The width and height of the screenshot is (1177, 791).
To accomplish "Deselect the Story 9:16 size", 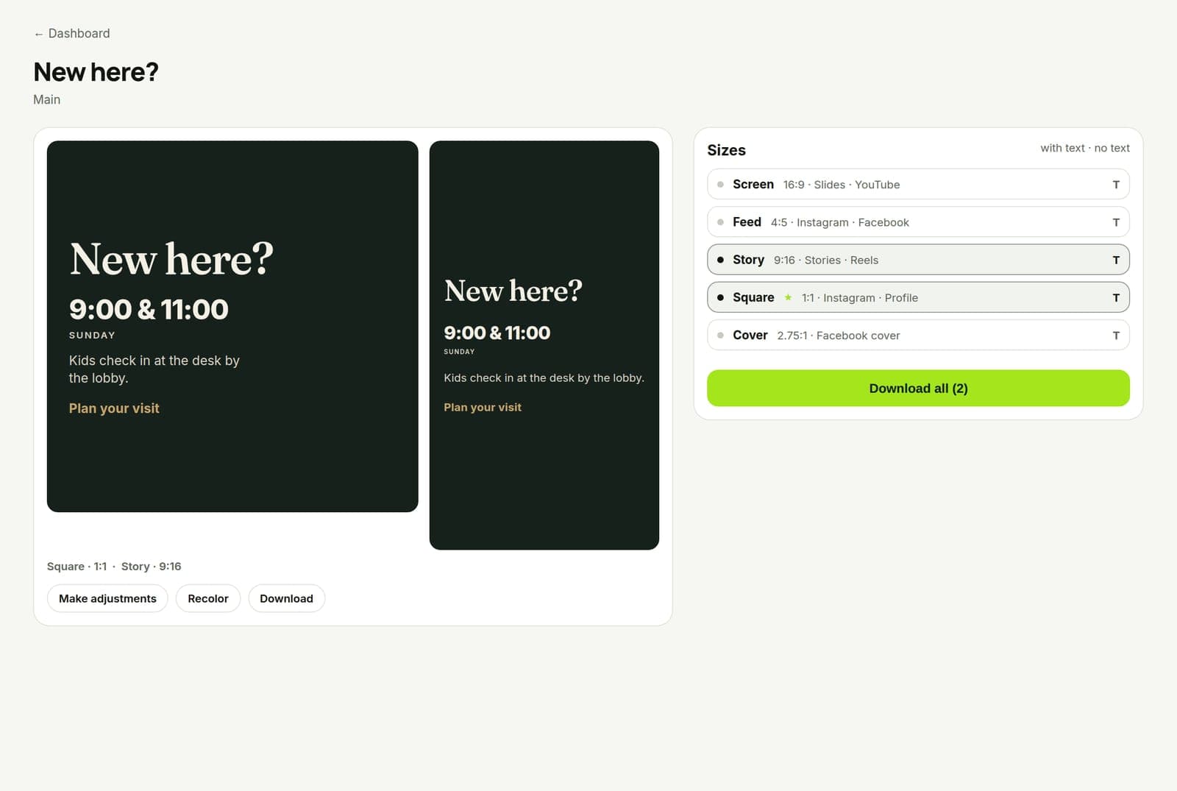I will 918,260.
